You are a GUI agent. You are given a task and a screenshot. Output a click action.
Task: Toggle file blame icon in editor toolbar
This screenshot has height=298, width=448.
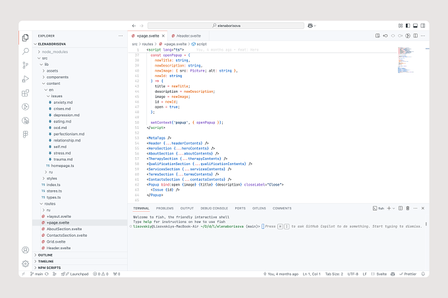[x=408, y=36]
